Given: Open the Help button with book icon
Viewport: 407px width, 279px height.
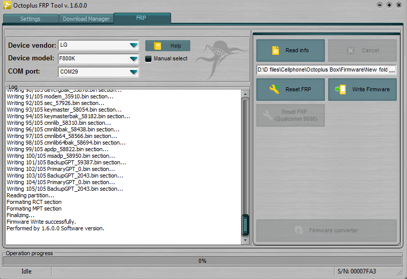Looking at the screenshot, I should coord(168,46).
